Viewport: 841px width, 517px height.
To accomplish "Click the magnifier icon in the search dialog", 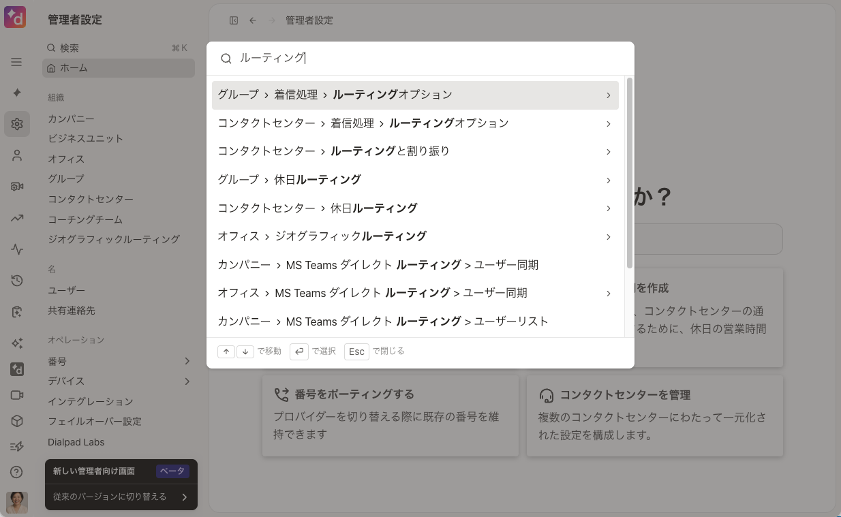I will coord(226,59).
